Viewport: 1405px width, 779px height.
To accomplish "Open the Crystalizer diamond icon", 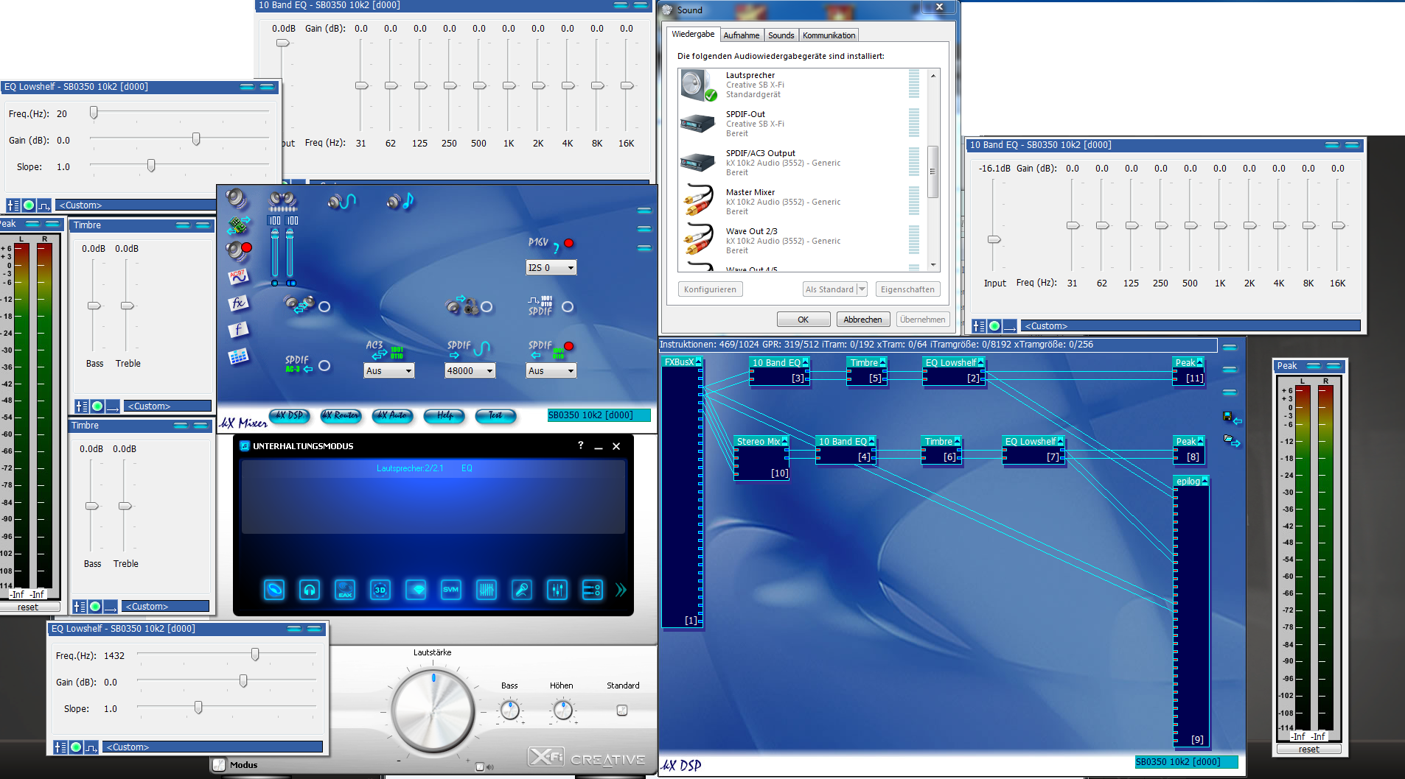I will pyautogui.click(x=416, y=590).
